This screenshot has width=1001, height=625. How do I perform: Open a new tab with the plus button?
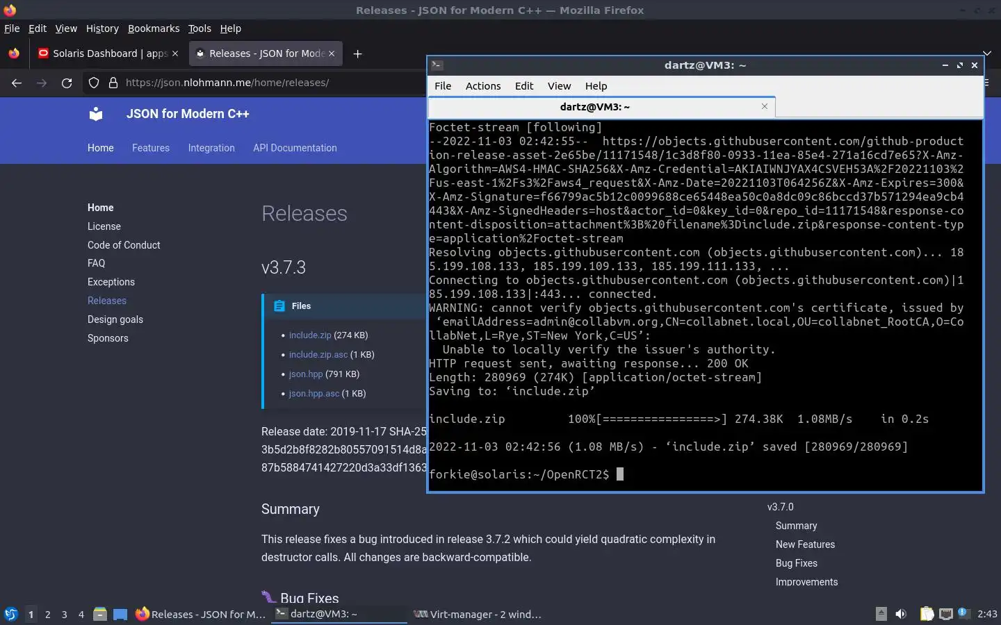[357, 53]
